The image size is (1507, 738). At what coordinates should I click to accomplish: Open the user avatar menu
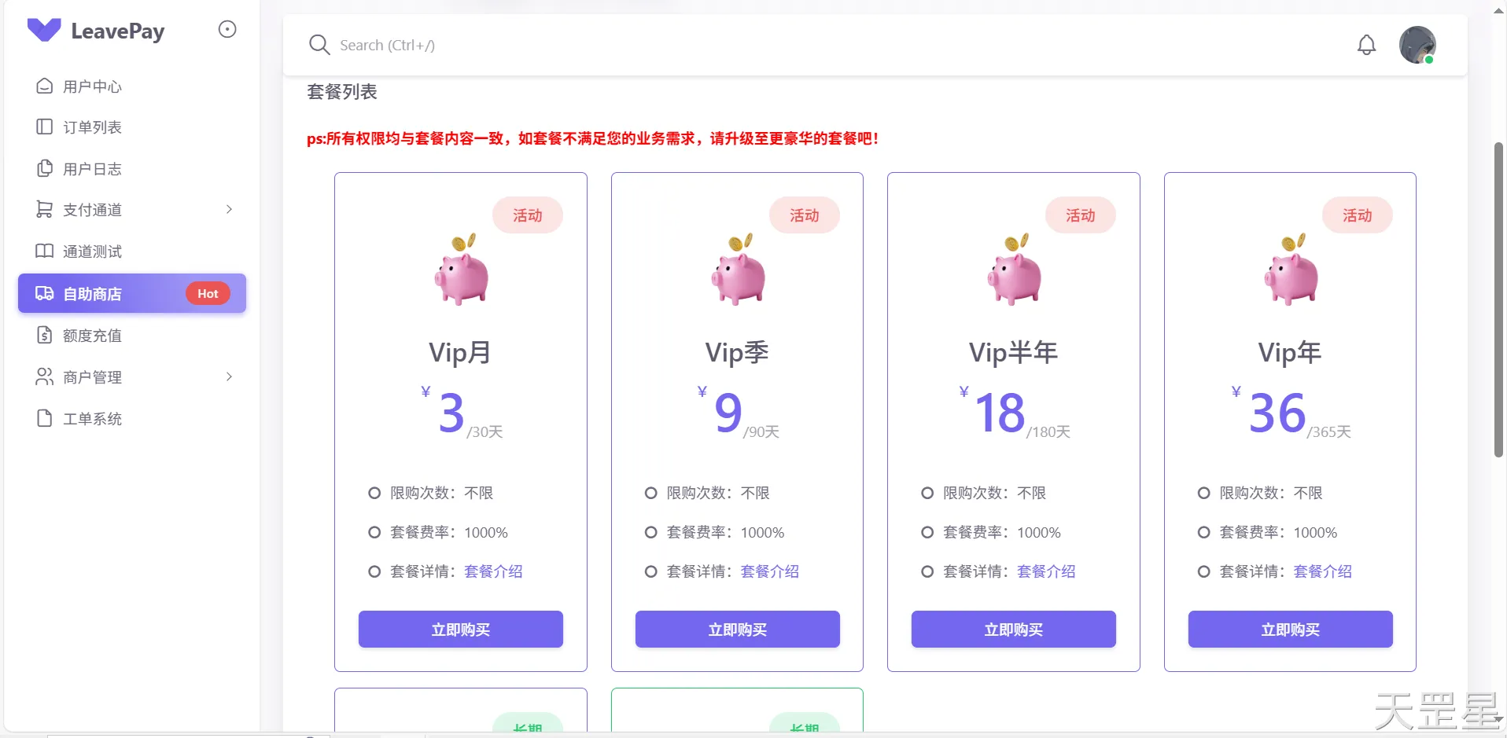coord(1417,45)
